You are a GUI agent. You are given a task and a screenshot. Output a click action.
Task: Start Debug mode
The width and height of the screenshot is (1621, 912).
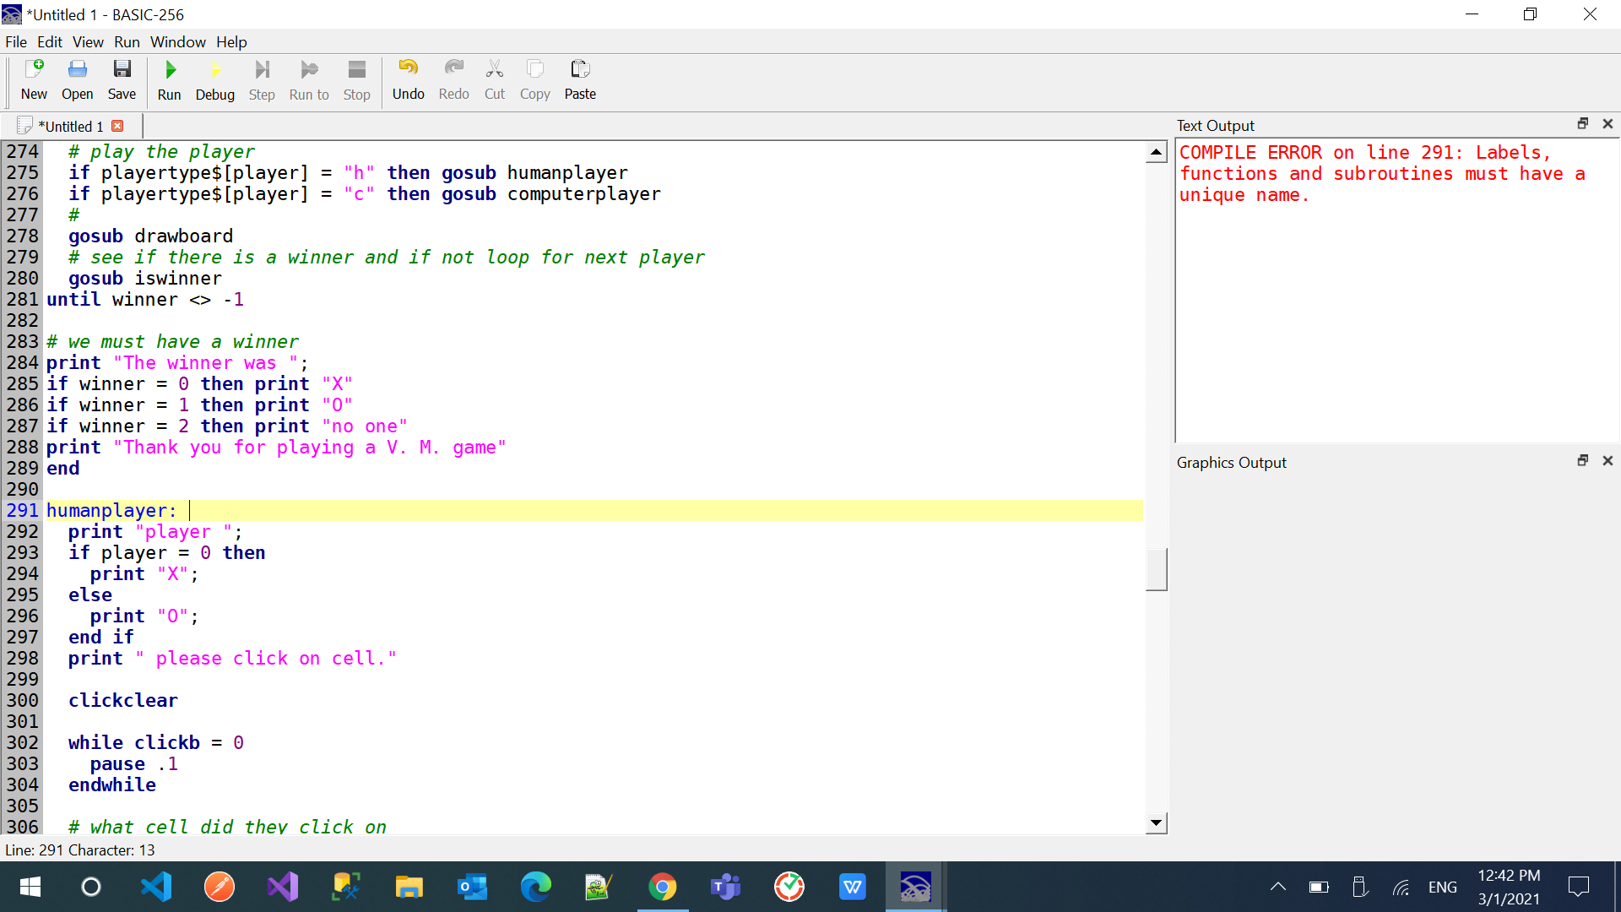click(x=214, y=80)
